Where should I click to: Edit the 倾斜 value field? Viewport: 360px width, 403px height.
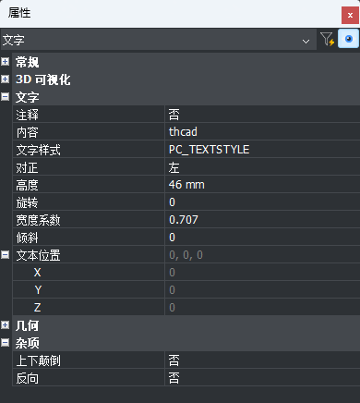tap(262, 238)
